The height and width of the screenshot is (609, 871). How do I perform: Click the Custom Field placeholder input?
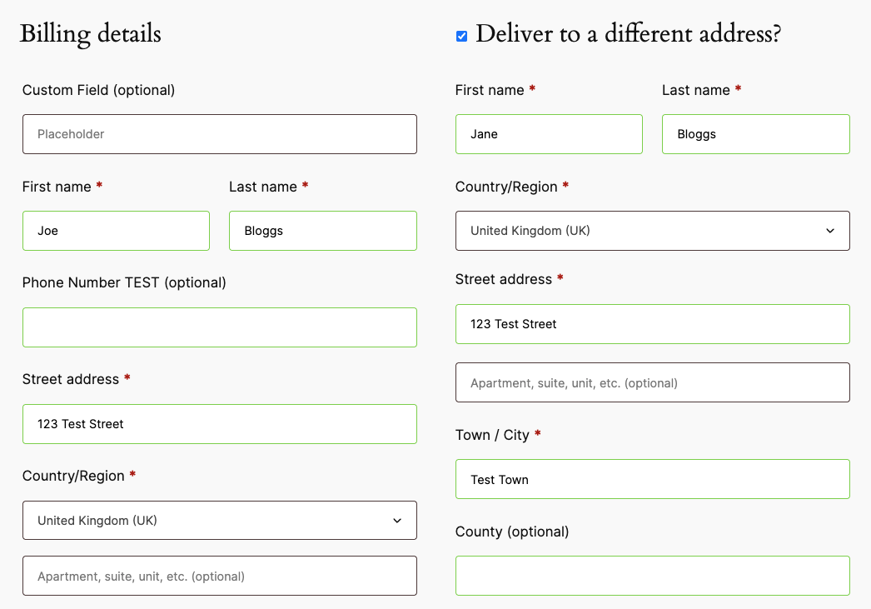coord(219,134)
